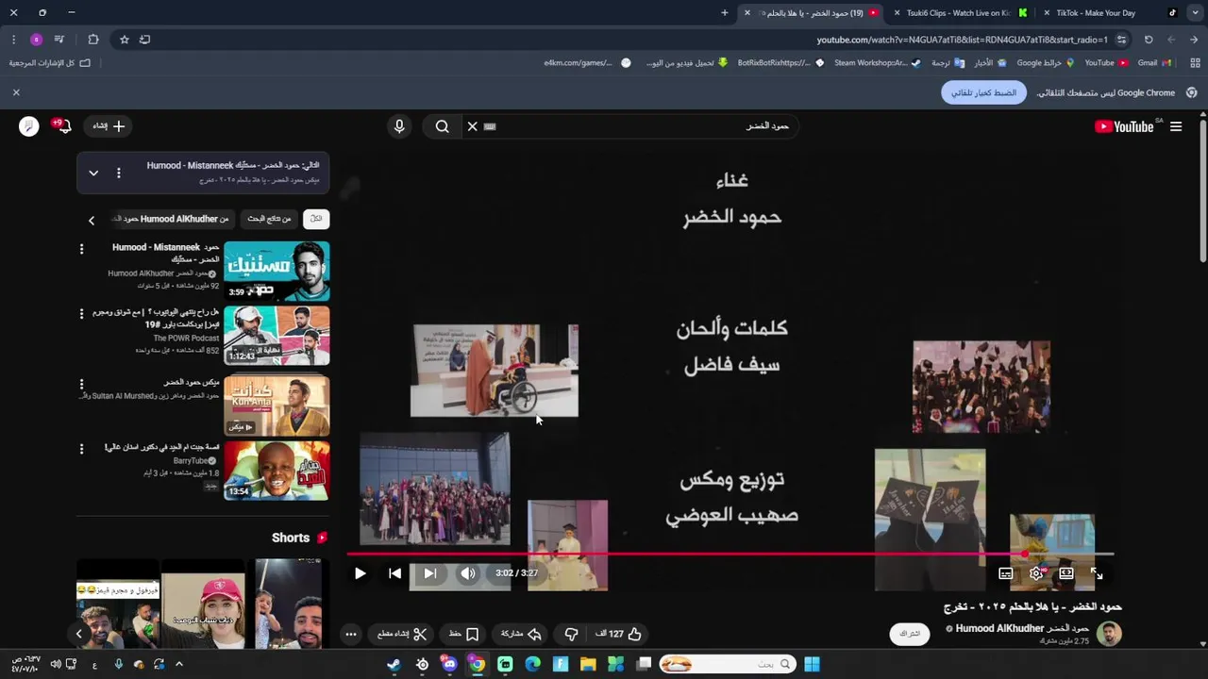The width and height of the screenshot is (1208, 679).
Task: Open Chrome extensions puzzle icon
Action: (92, 40)
